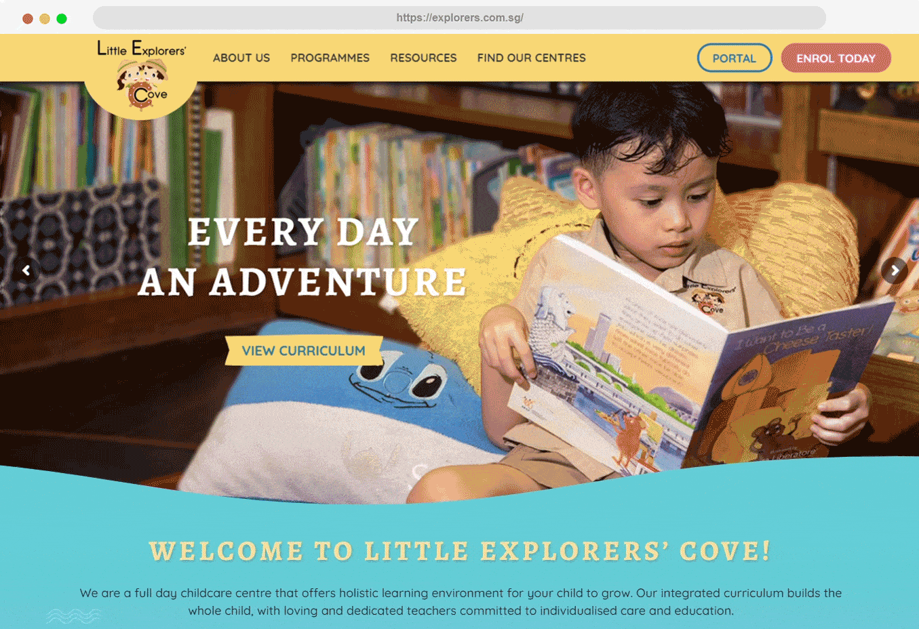This screenshot has height=629, width=919.
Task: Click the red window close dot
Action: pos(28,18)
